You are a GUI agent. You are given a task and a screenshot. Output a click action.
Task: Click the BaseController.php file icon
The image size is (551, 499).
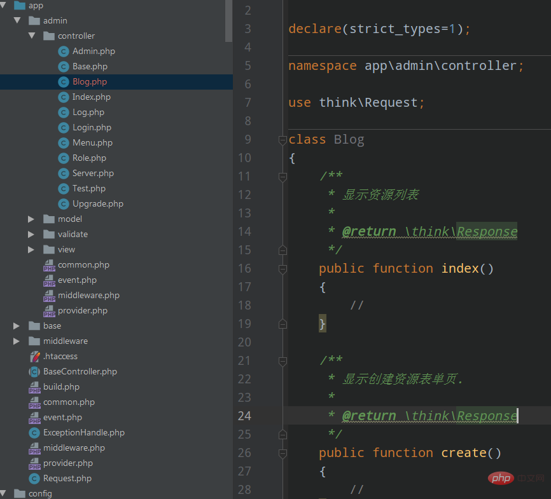tap(34, 372)
